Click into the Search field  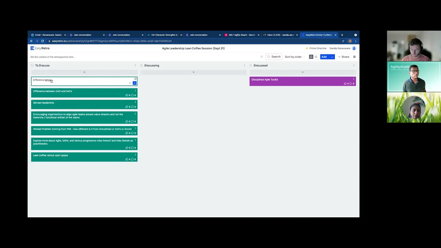[x=274, y=57]
